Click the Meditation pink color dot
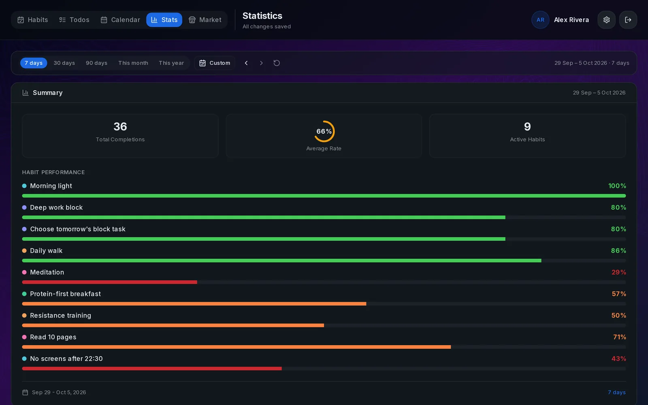The image size is (648, 405). [x=24, y=272]
